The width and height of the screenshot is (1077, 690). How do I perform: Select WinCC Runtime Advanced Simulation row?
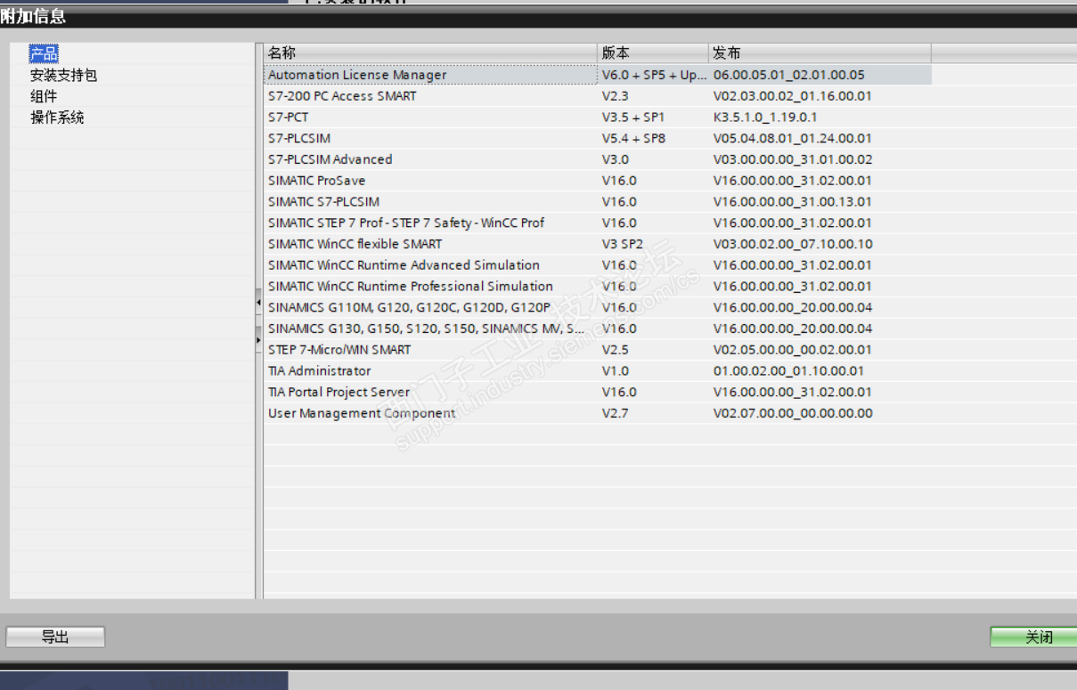[x=598, y=265]
